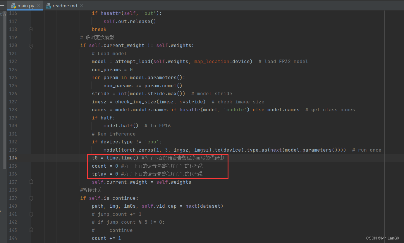This screenshot has width=404, height=243.
Task: Click the '# load FP32 model' comment
Action: [x=283, y=61]
